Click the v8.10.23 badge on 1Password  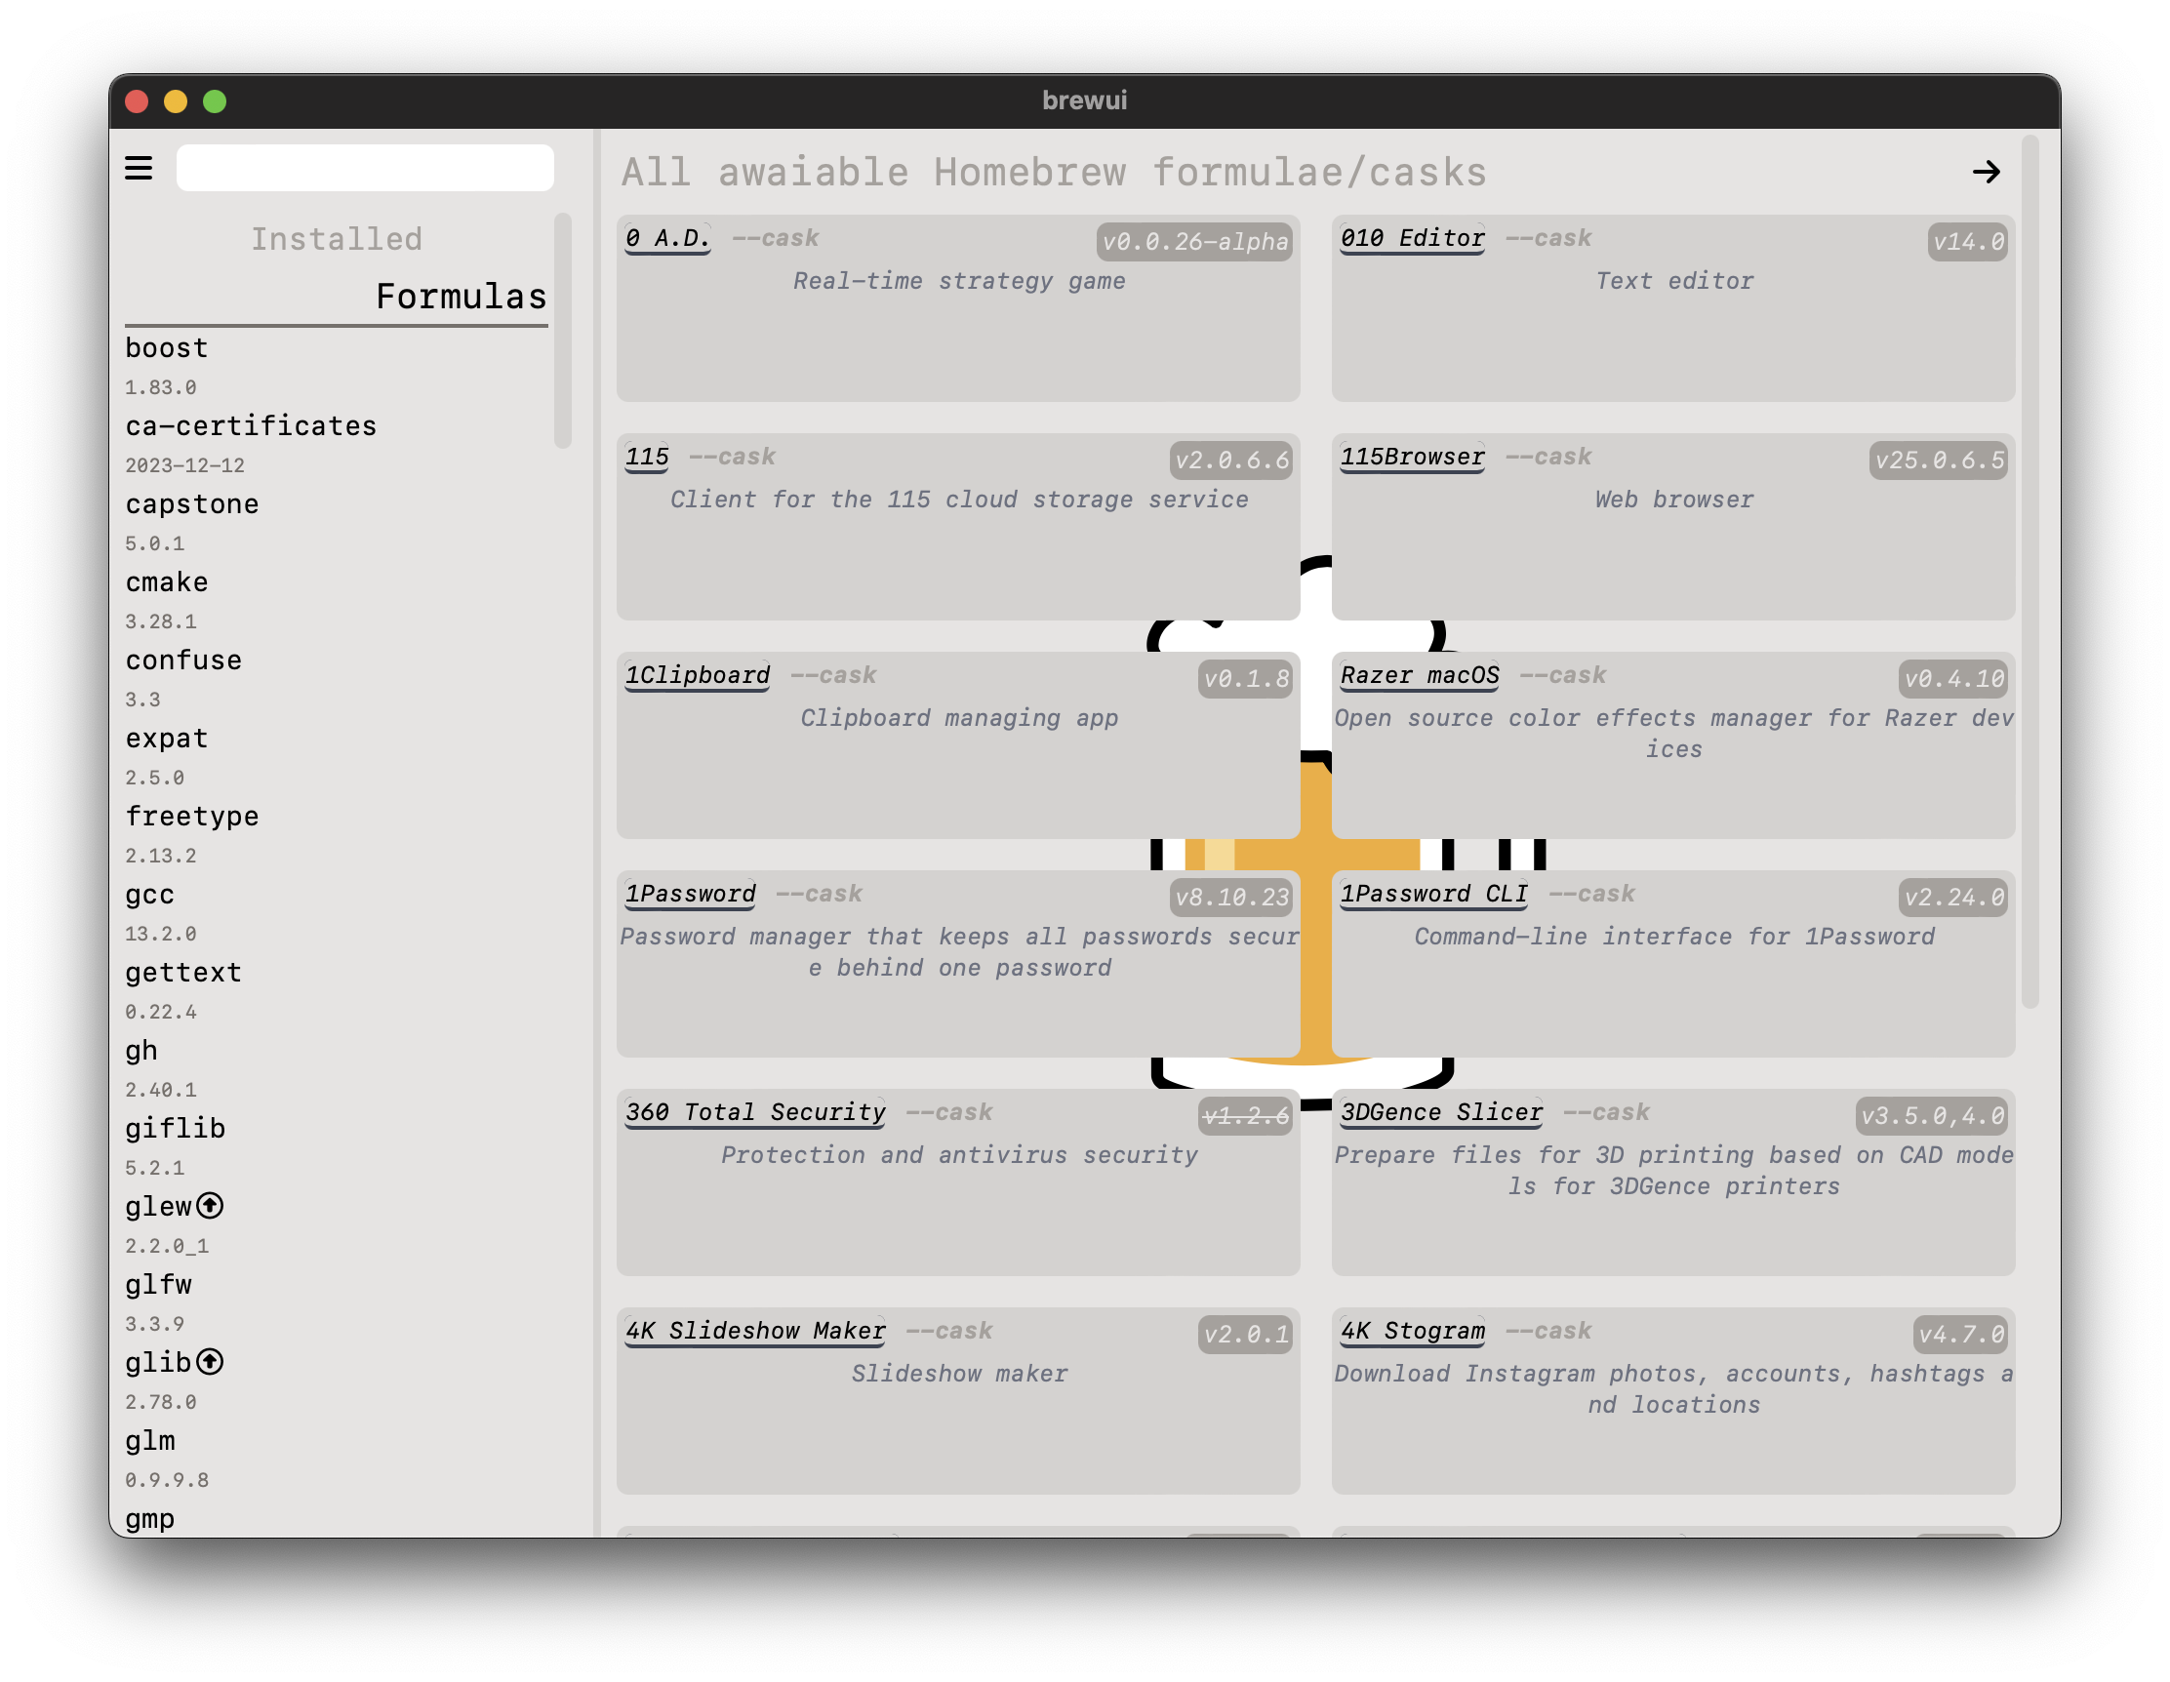coord(1231,898)
